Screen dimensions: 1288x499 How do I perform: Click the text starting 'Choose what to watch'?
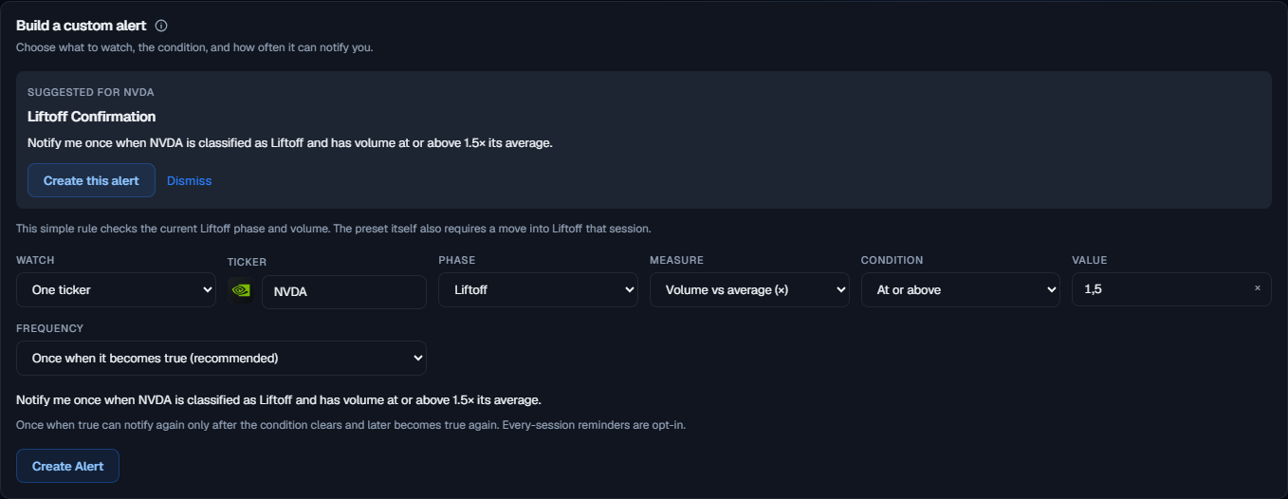(194, 46)
